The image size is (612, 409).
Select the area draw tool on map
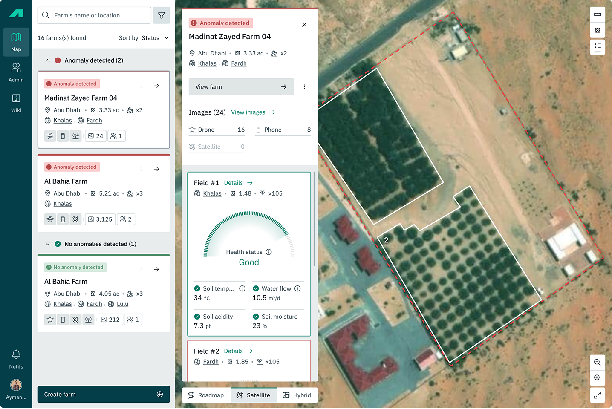(x=598, y=30)
